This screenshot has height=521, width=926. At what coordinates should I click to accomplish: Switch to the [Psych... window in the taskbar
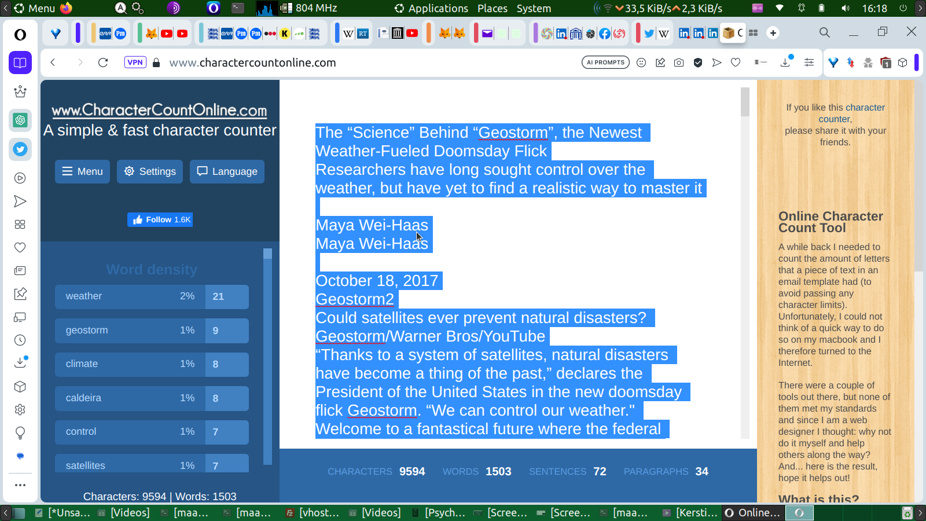click(x=439, y=513)
